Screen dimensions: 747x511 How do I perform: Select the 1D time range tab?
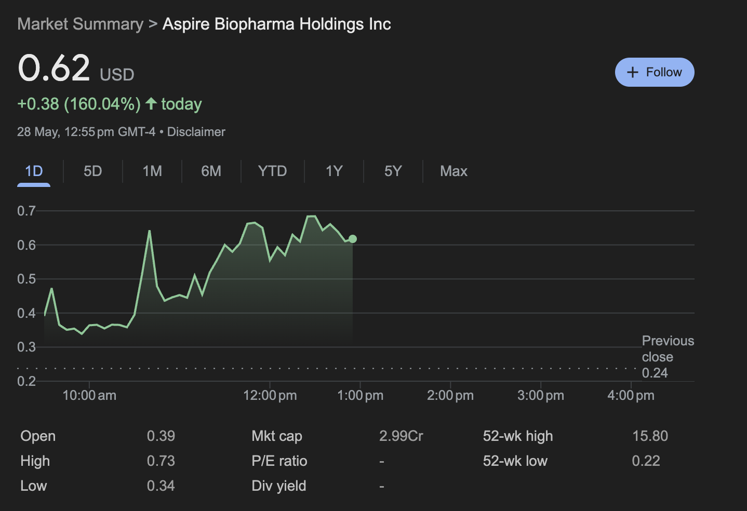[x=34, y=171]
